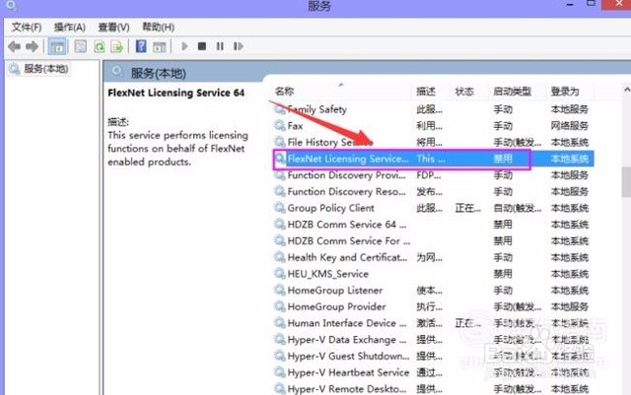
Task: Click gear icon beside Fax service
Action: [280, 125]
